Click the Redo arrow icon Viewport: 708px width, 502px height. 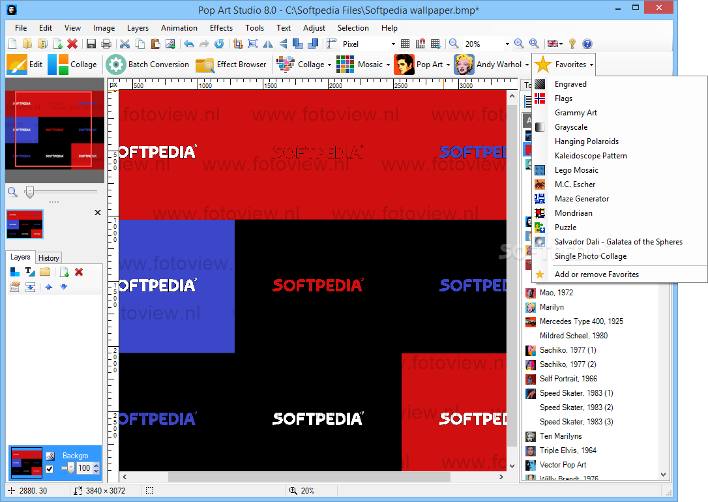(204, 44)
